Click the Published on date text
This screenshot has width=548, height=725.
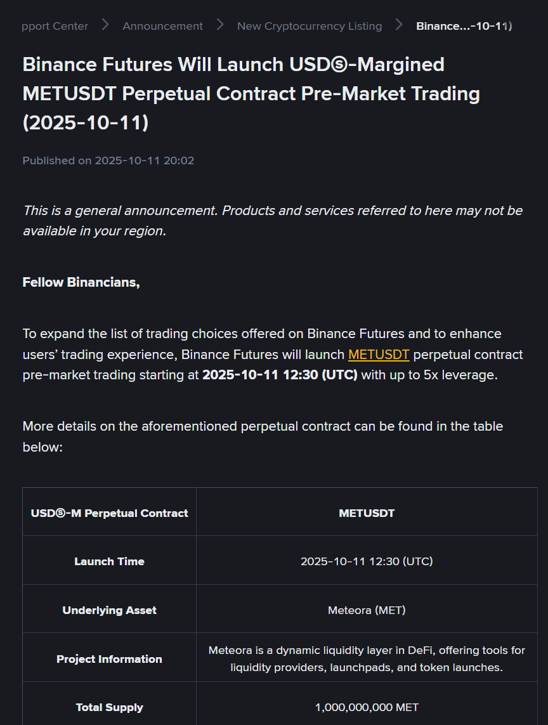coord(108,160)
